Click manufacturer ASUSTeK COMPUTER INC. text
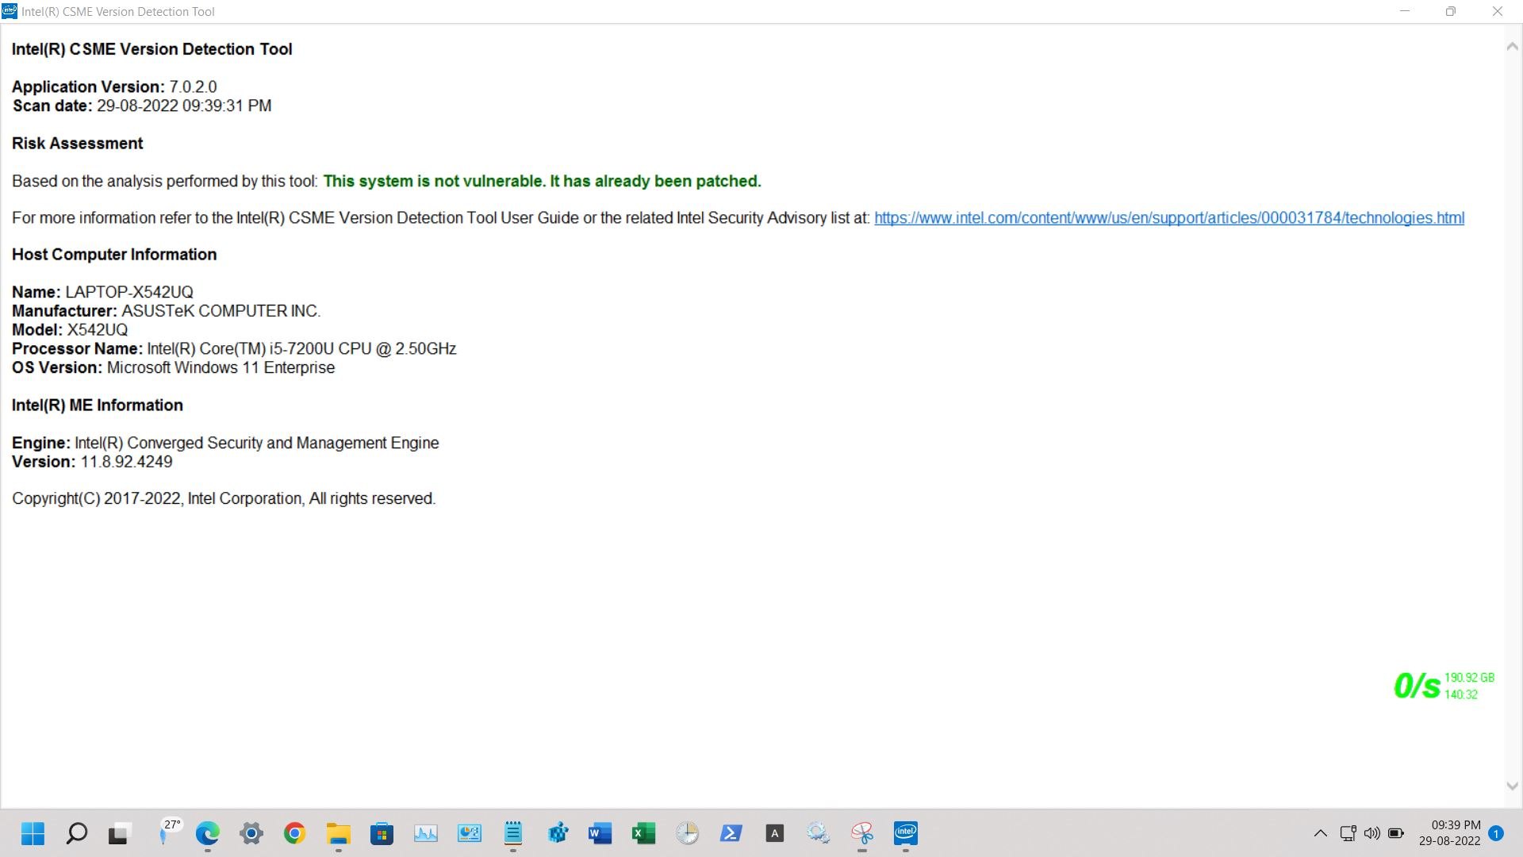 tap(221, 311)
